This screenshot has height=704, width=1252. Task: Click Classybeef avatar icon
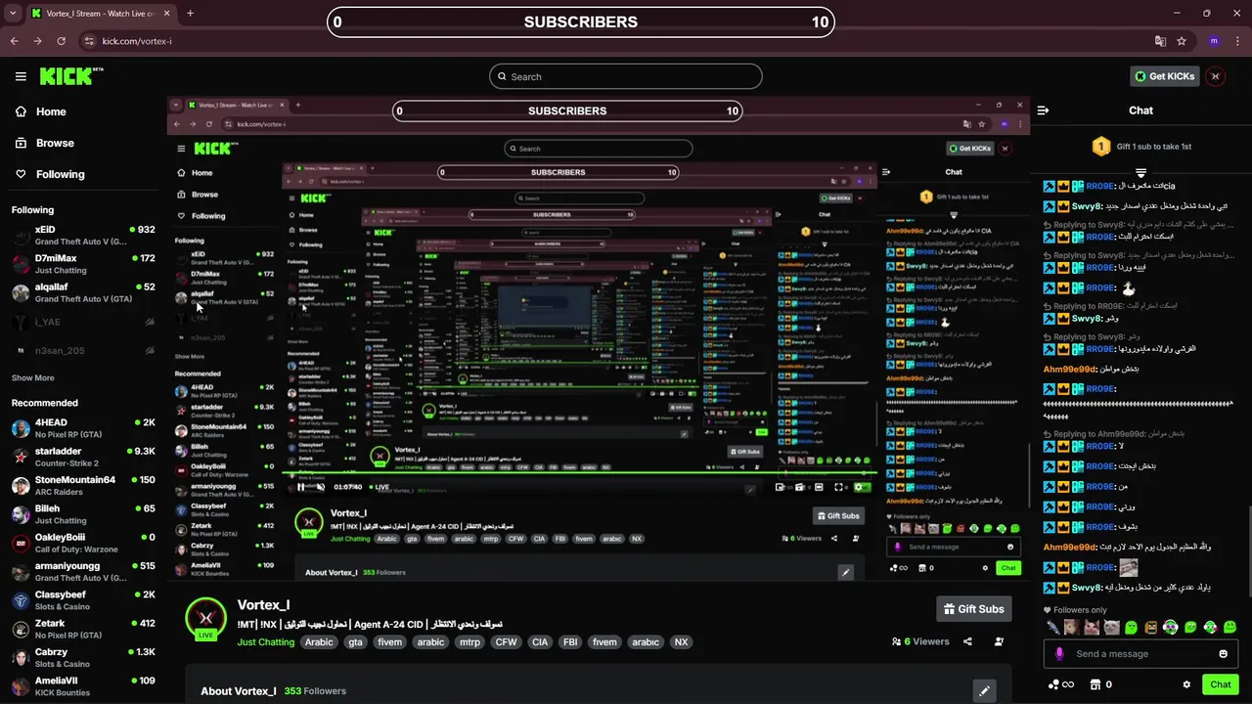21,600
